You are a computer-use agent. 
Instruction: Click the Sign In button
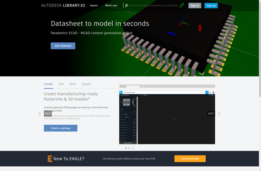pyautogui.click(x=194, y=6)
